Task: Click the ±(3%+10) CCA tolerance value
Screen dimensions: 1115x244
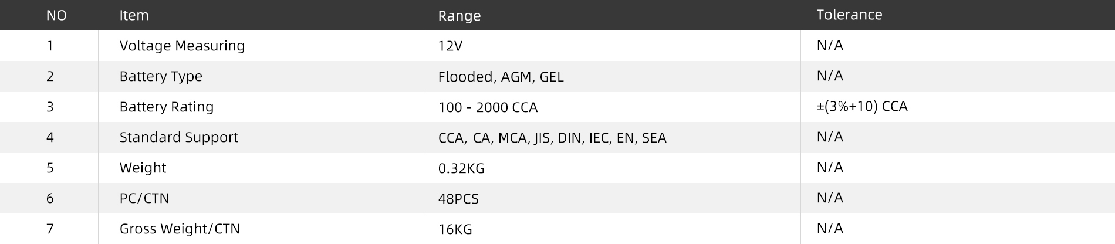Action: (861, 107)
